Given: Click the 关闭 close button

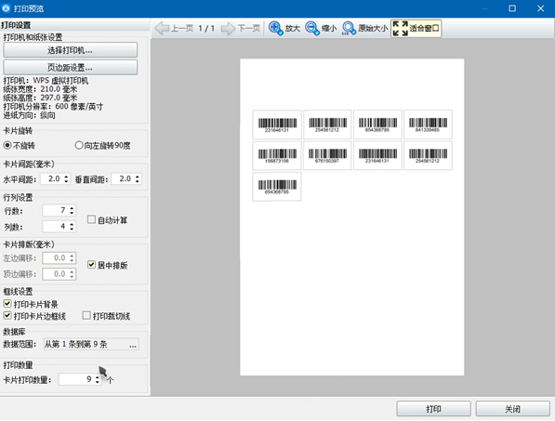Looking at the screenshot, I should (513, 409).
